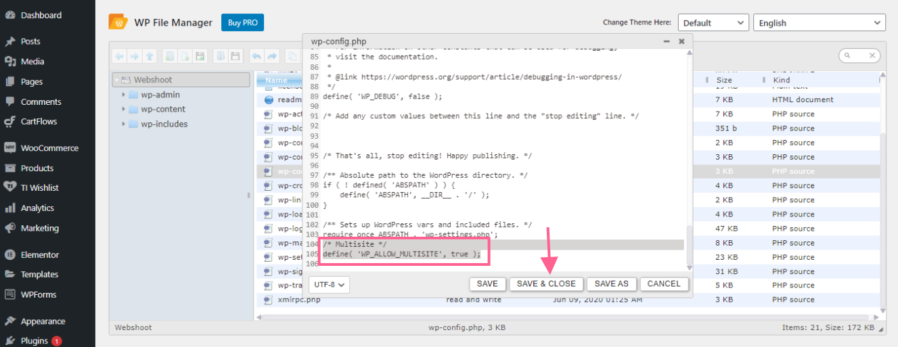The height and width of the screenshot is (347, 898).
Task: Click the xmlrpc.php file icon
Action: (269, 300)
